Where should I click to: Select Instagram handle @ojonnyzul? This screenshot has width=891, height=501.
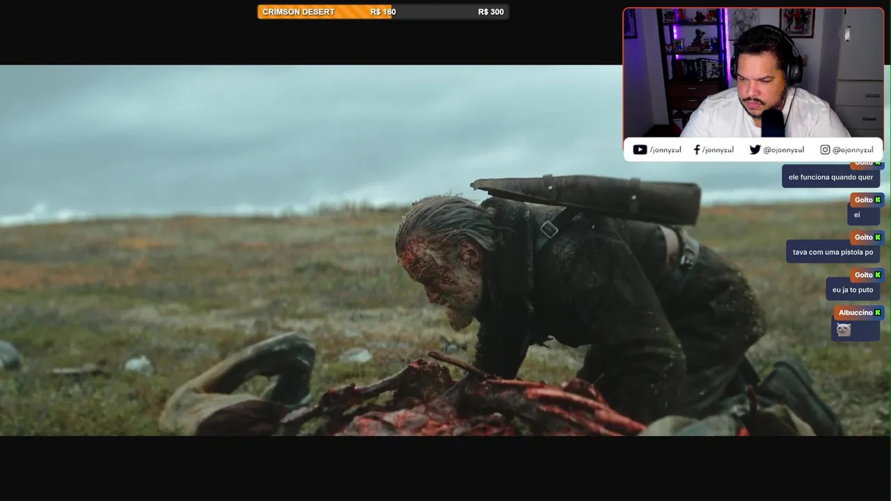tap(853, 150)
